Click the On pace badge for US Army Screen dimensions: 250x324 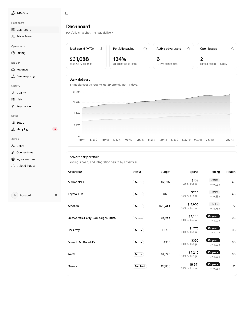point(213,228)
